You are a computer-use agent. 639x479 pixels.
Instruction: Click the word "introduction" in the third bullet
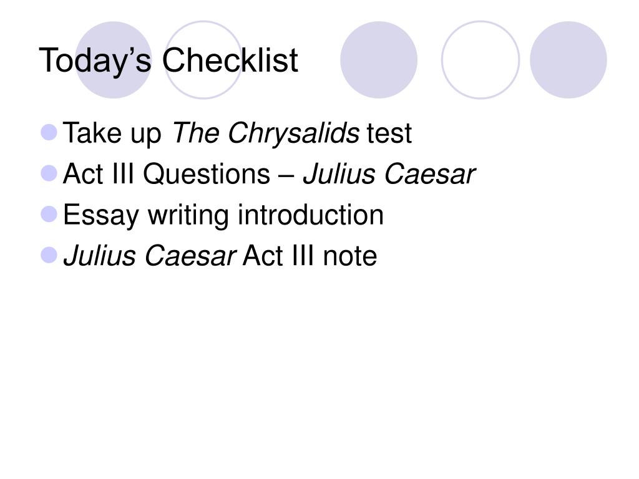coord(311,215)
